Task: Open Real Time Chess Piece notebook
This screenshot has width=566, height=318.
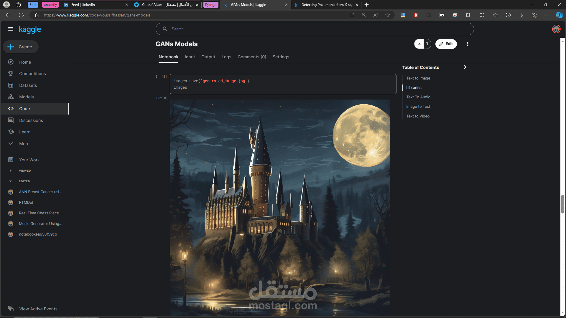Action: point(40,213)
